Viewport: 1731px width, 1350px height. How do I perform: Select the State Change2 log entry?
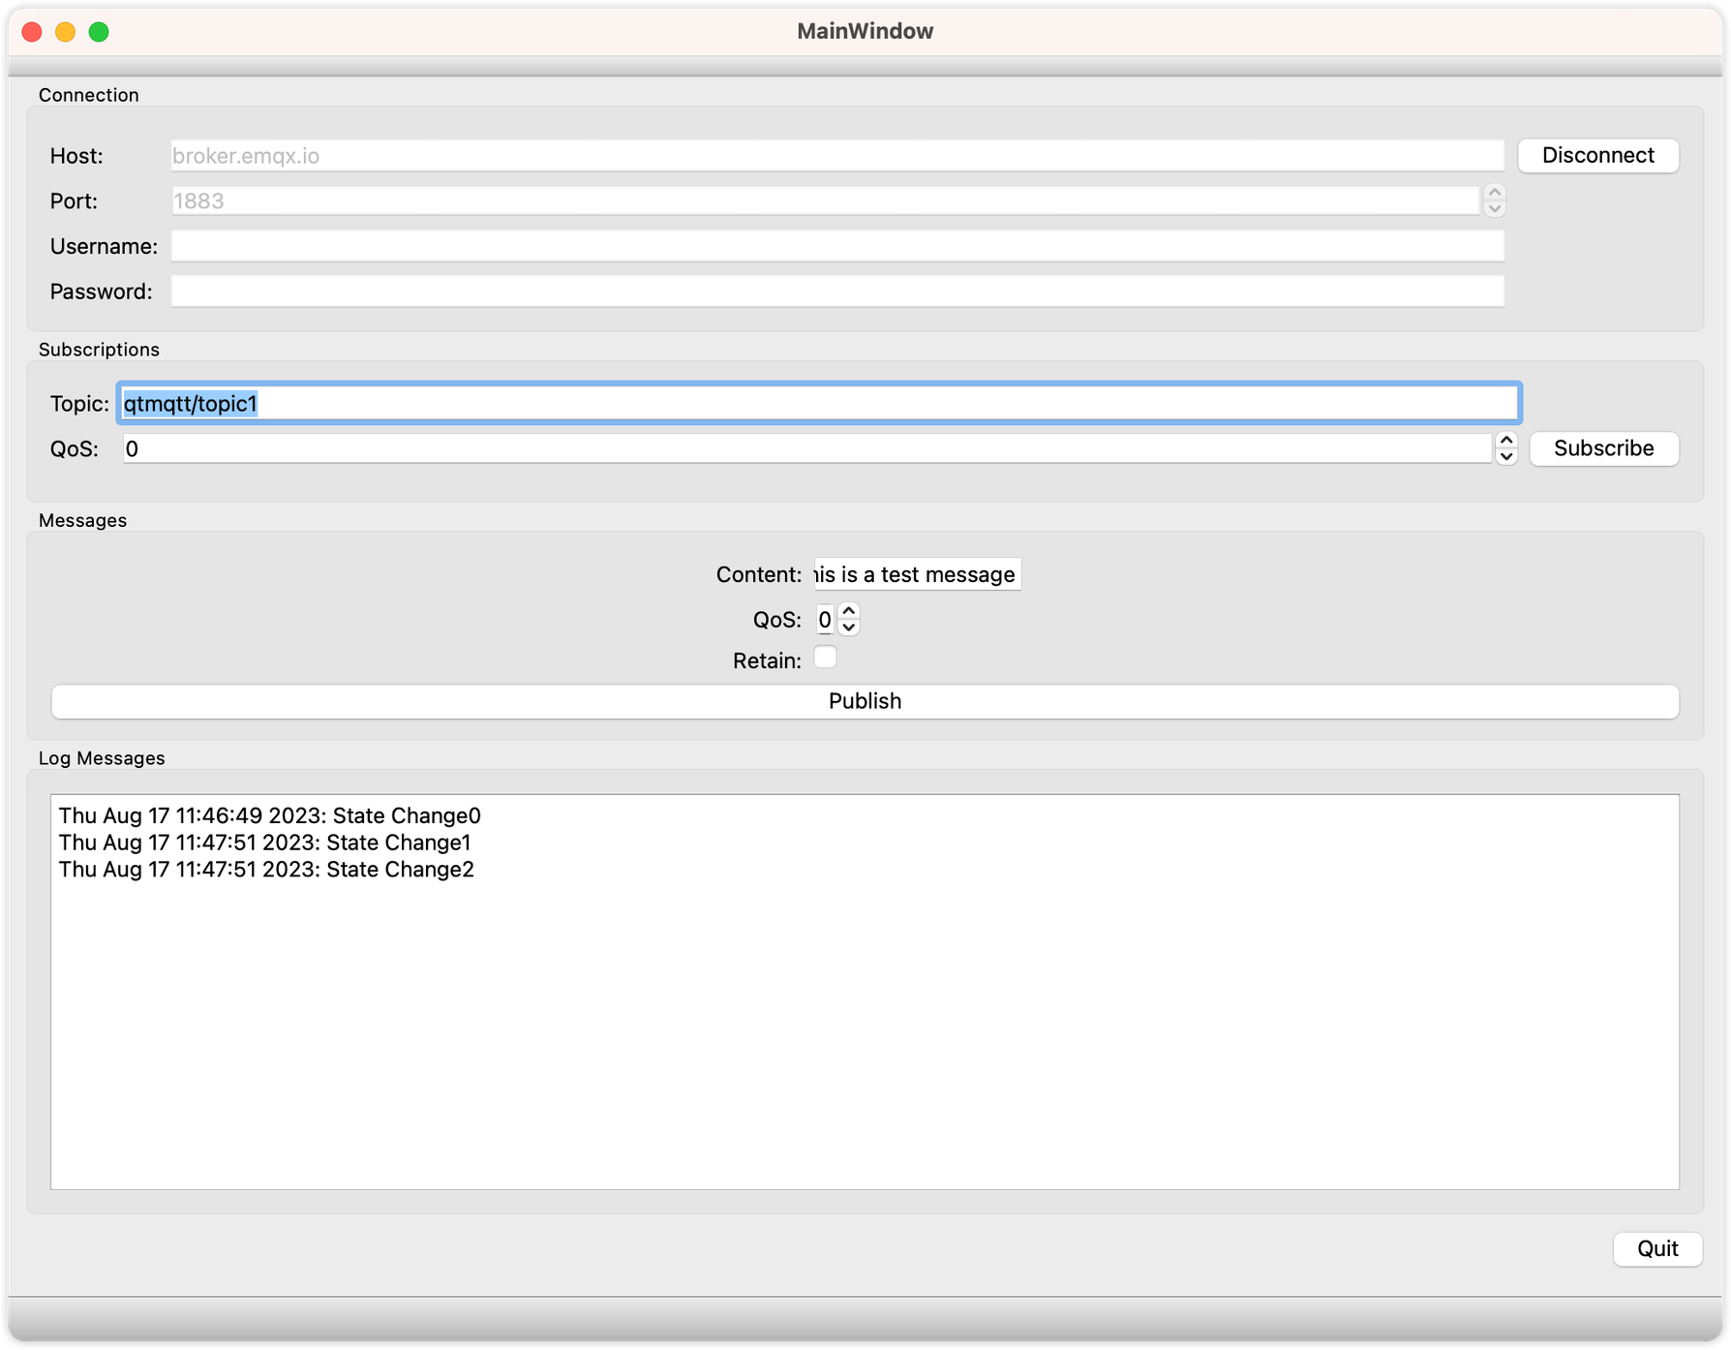pos(265,870)
